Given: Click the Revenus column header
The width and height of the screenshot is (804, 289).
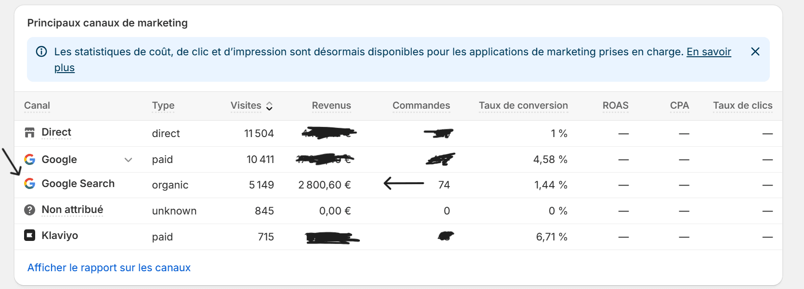Looking at the screenshot, I should pyautogui.click(x=331, y=105).
